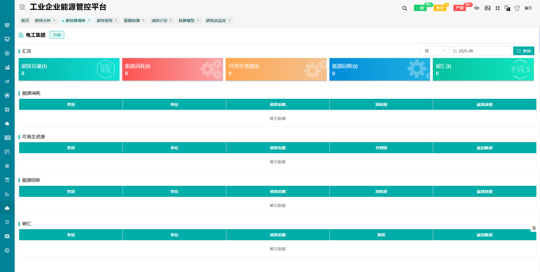Open the theme skin shirt icon
540x272 pixels.
click(x=517, y=8)
